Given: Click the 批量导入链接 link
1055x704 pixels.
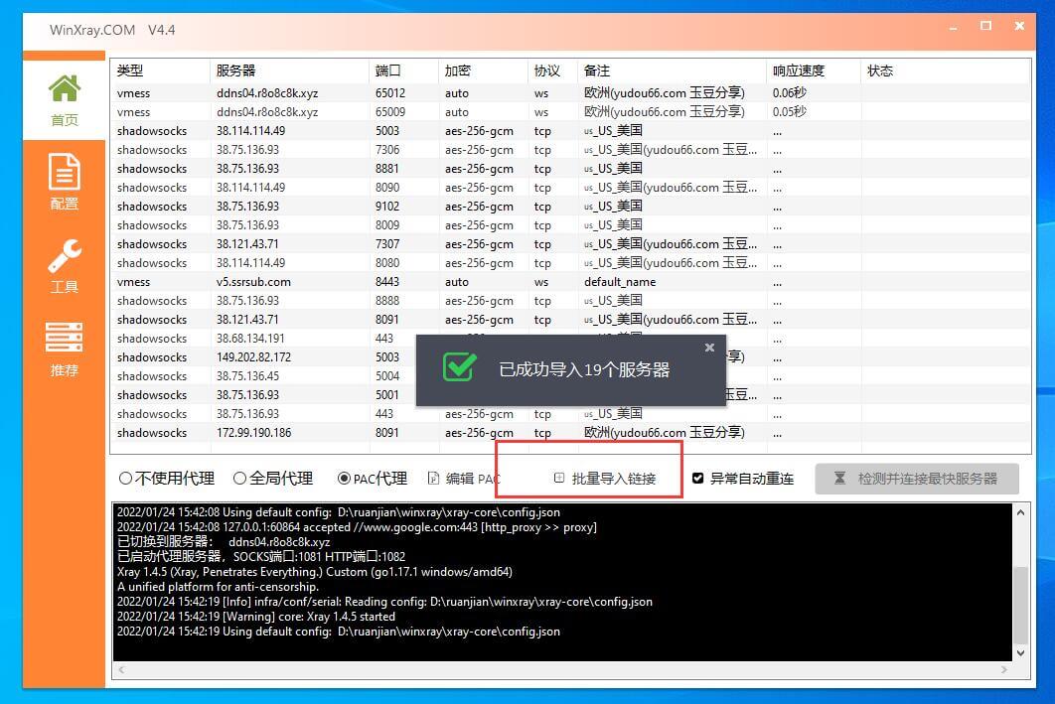Looking at the screenshot, I should [x=614, y=478].
